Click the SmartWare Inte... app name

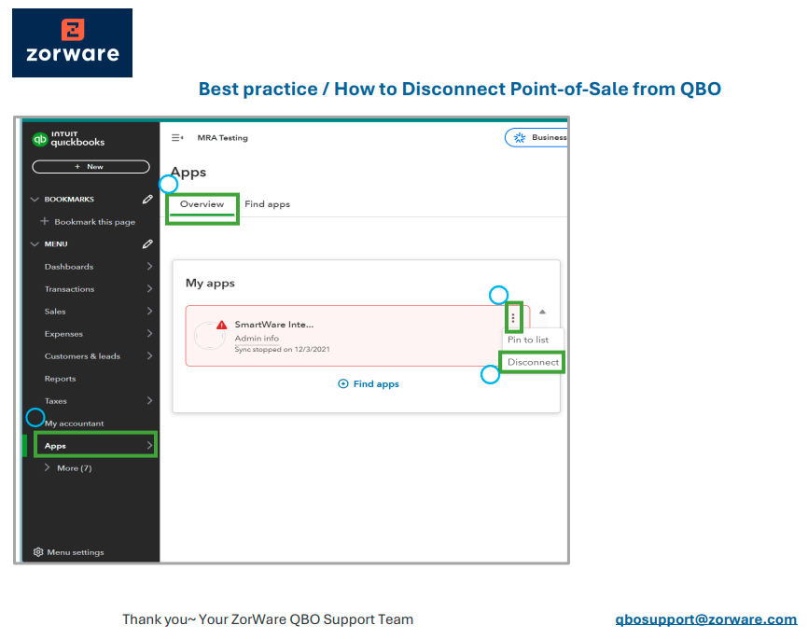coord(274,324)
